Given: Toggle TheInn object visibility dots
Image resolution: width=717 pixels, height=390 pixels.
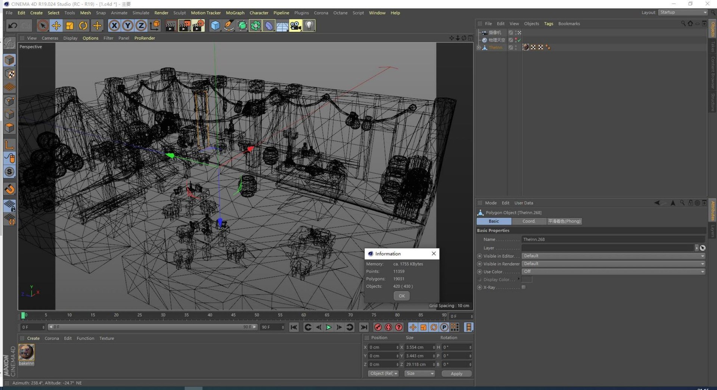Looking at the screenshot, I should (x=516, y=47).
